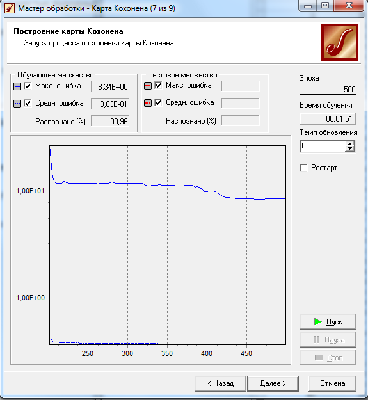Click the red dotted line swatch for test average error
The image size is (368, 400).
[148, 103]
